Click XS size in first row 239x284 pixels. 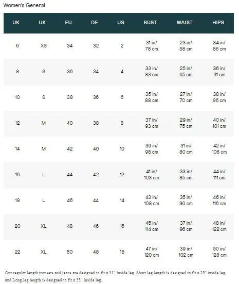(x=44, y=46)
